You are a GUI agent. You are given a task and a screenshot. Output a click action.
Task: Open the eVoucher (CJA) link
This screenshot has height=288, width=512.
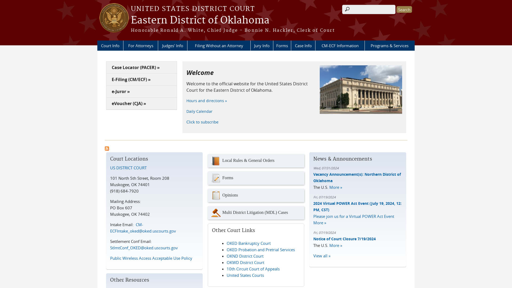142,103
